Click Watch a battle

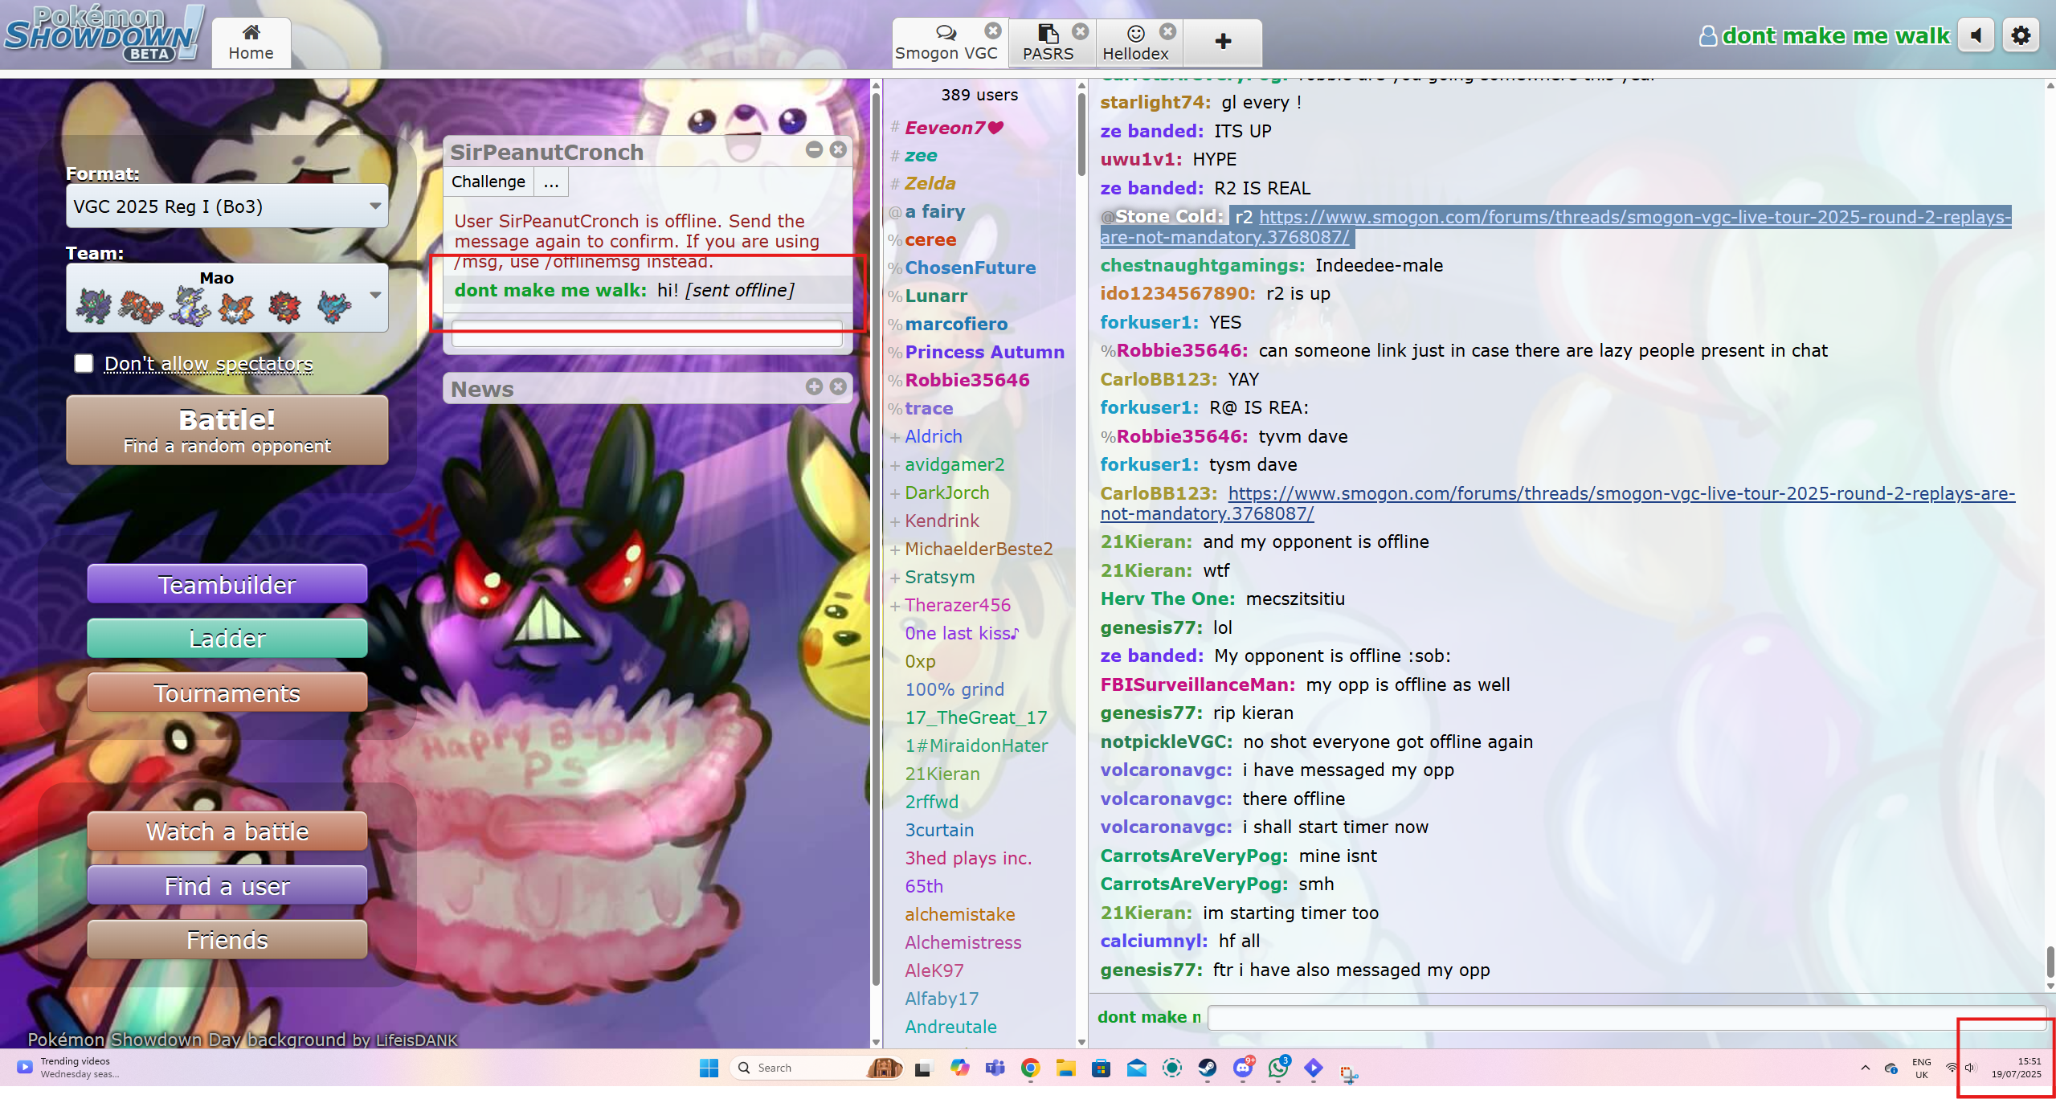click(x=227, y=831)
